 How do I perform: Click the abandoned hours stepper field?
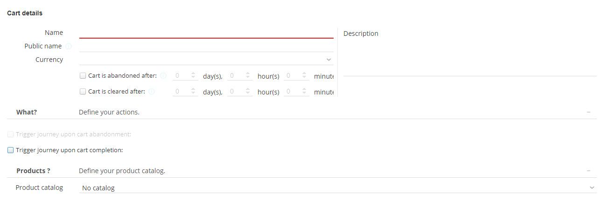click(x=236, y=76)
